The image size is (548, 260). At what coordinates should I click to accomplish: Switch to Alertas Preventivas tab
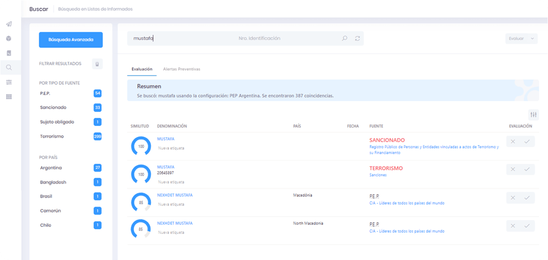click(182, 69)
